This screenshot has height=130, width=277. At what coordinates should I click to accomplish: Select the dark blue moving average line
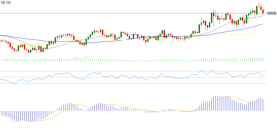coord(231,30)
